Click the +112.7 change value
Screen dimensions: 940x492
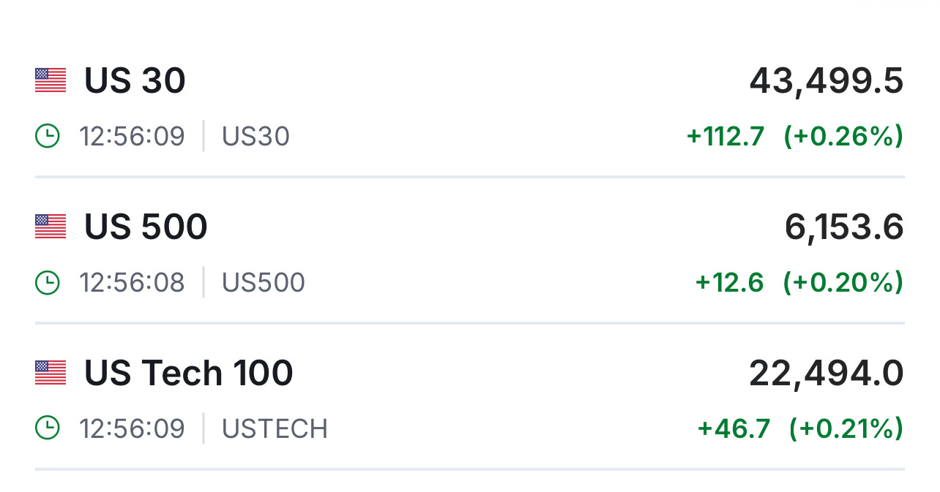tap(725, 136)
